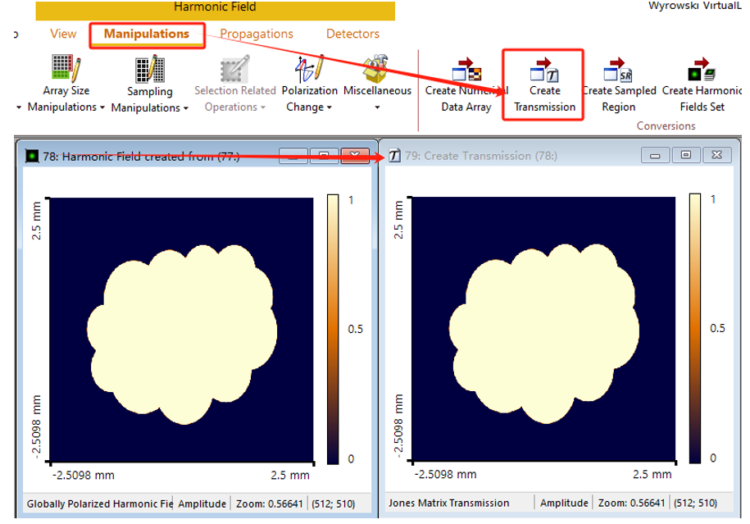
Task: Click colorbar label '0.5' in window 79
Action: click(717, 328)
